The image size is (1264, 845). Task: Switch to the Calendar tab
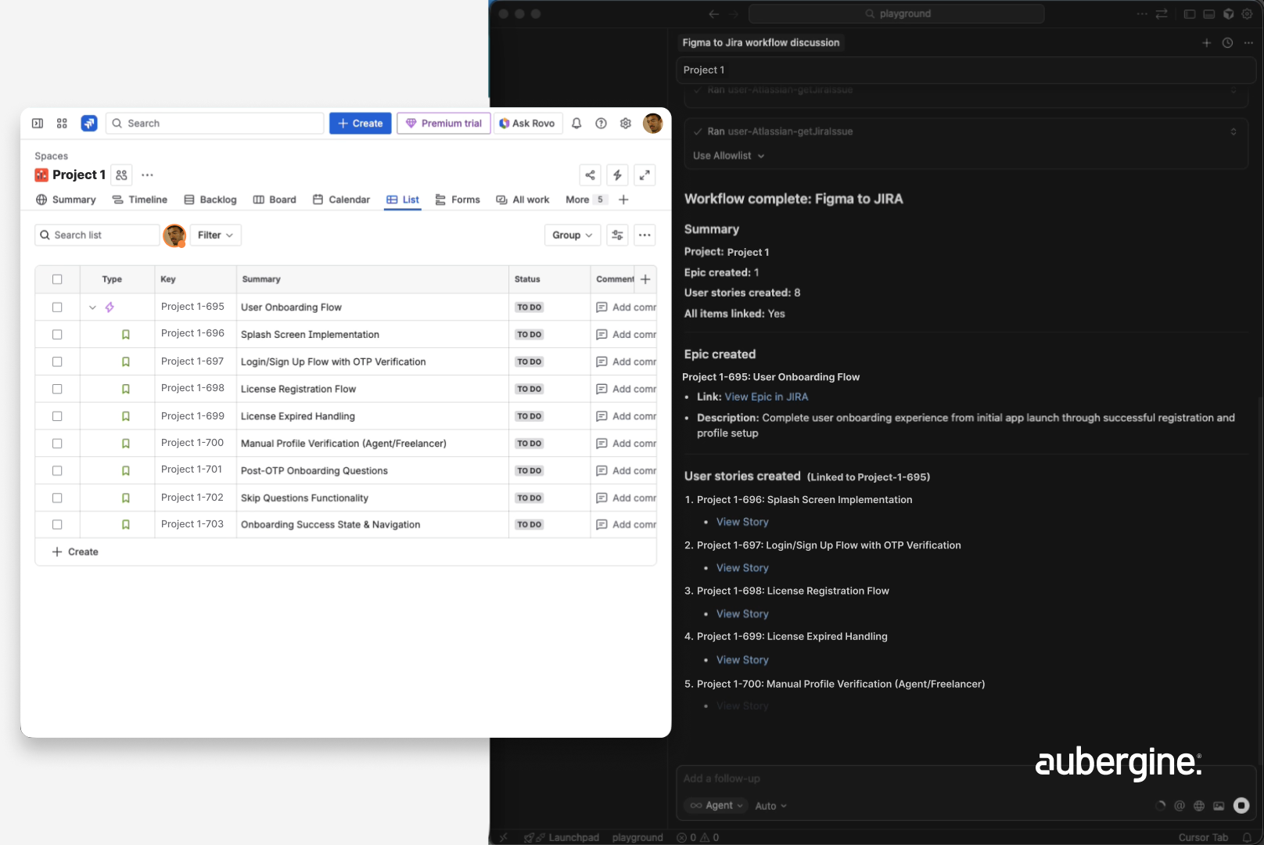342,200
